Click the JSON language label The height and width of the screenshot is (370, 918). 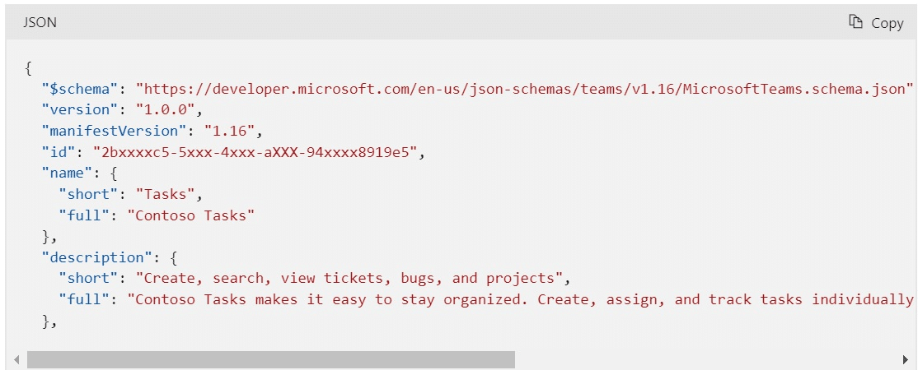(x=40, y=23)
